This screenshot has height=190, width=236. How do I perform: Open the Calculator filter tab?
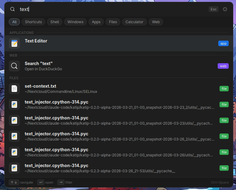134,22
